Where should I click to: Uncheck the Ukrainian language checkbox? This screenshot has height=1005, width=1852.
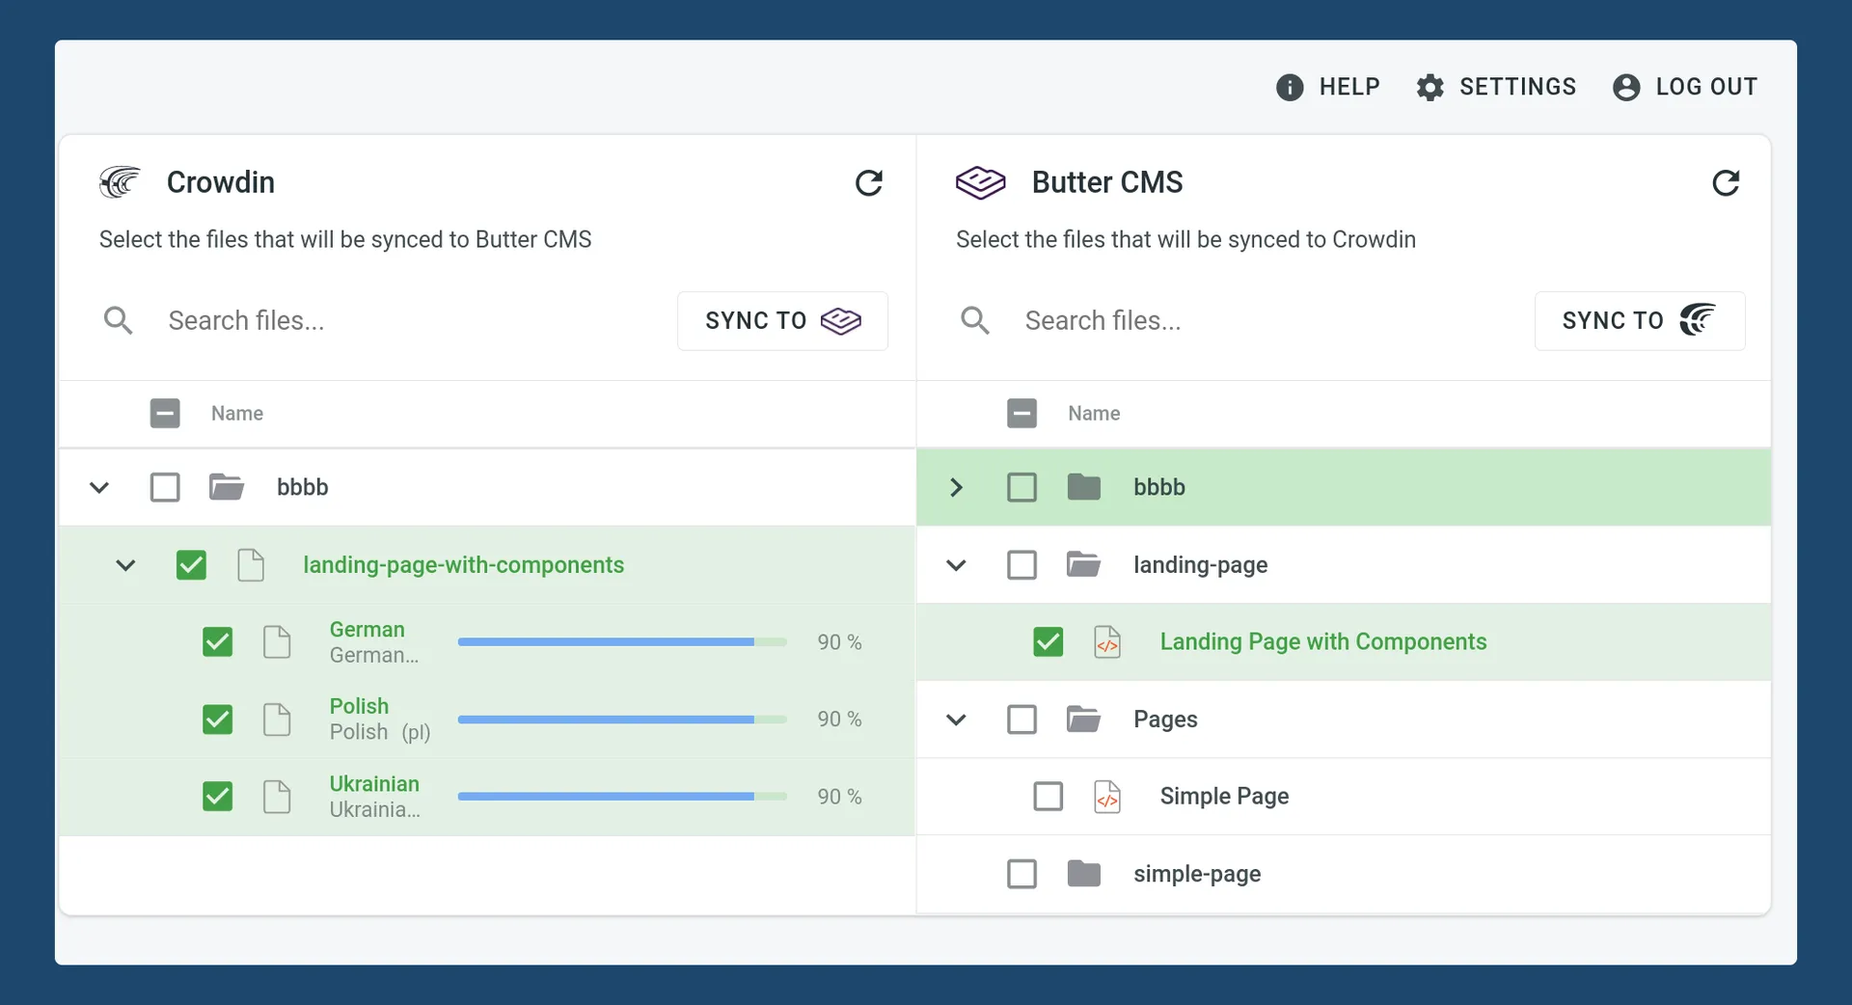[217, 797]
